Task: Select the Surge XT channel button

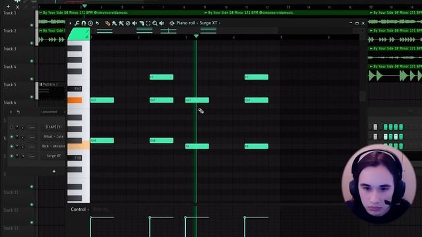Action: 53,156
